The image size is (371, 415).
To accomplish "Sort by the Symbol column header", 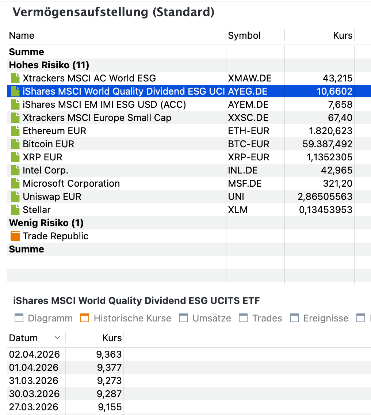I will pos(244,35).
